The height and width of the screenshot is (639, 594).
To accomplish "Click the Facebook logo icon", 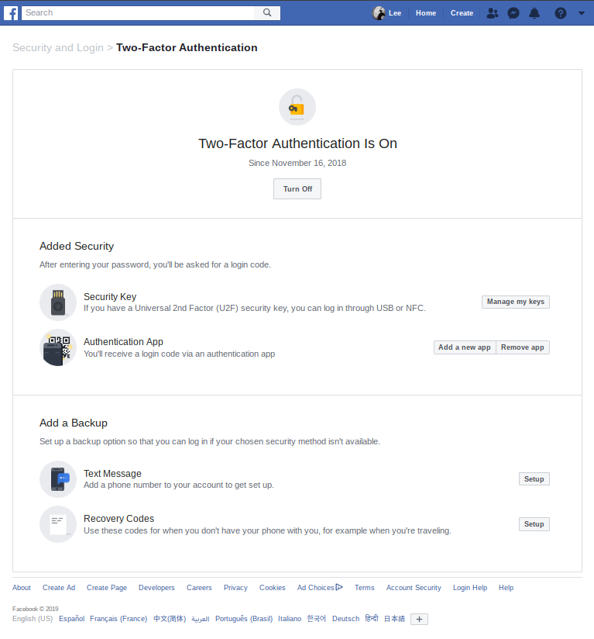I will tap(11, 12).
